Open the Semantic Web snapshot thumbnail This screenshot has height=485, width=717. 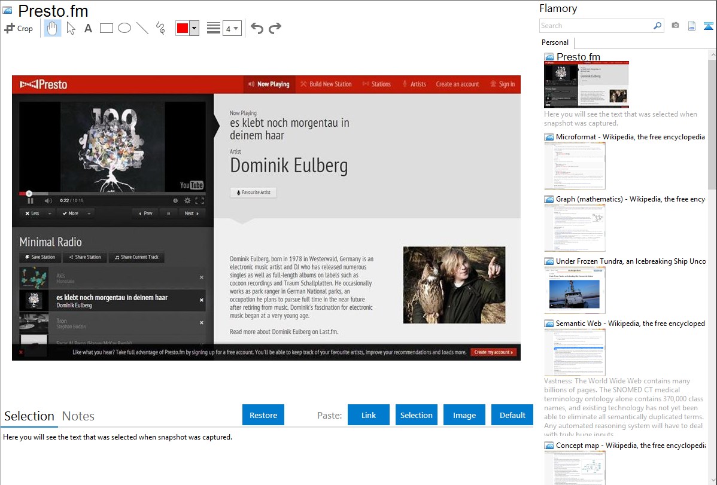575,352
